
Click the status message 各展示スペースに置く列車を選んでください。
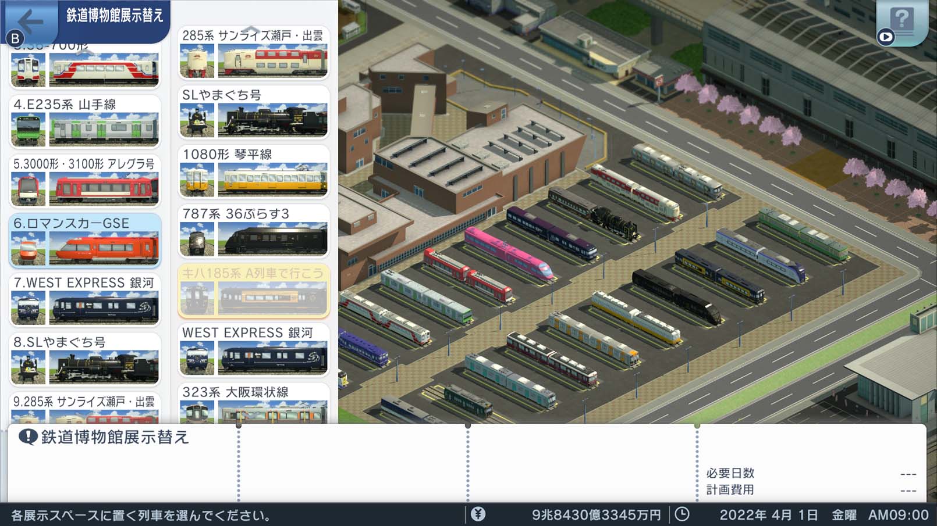[141, 516]
